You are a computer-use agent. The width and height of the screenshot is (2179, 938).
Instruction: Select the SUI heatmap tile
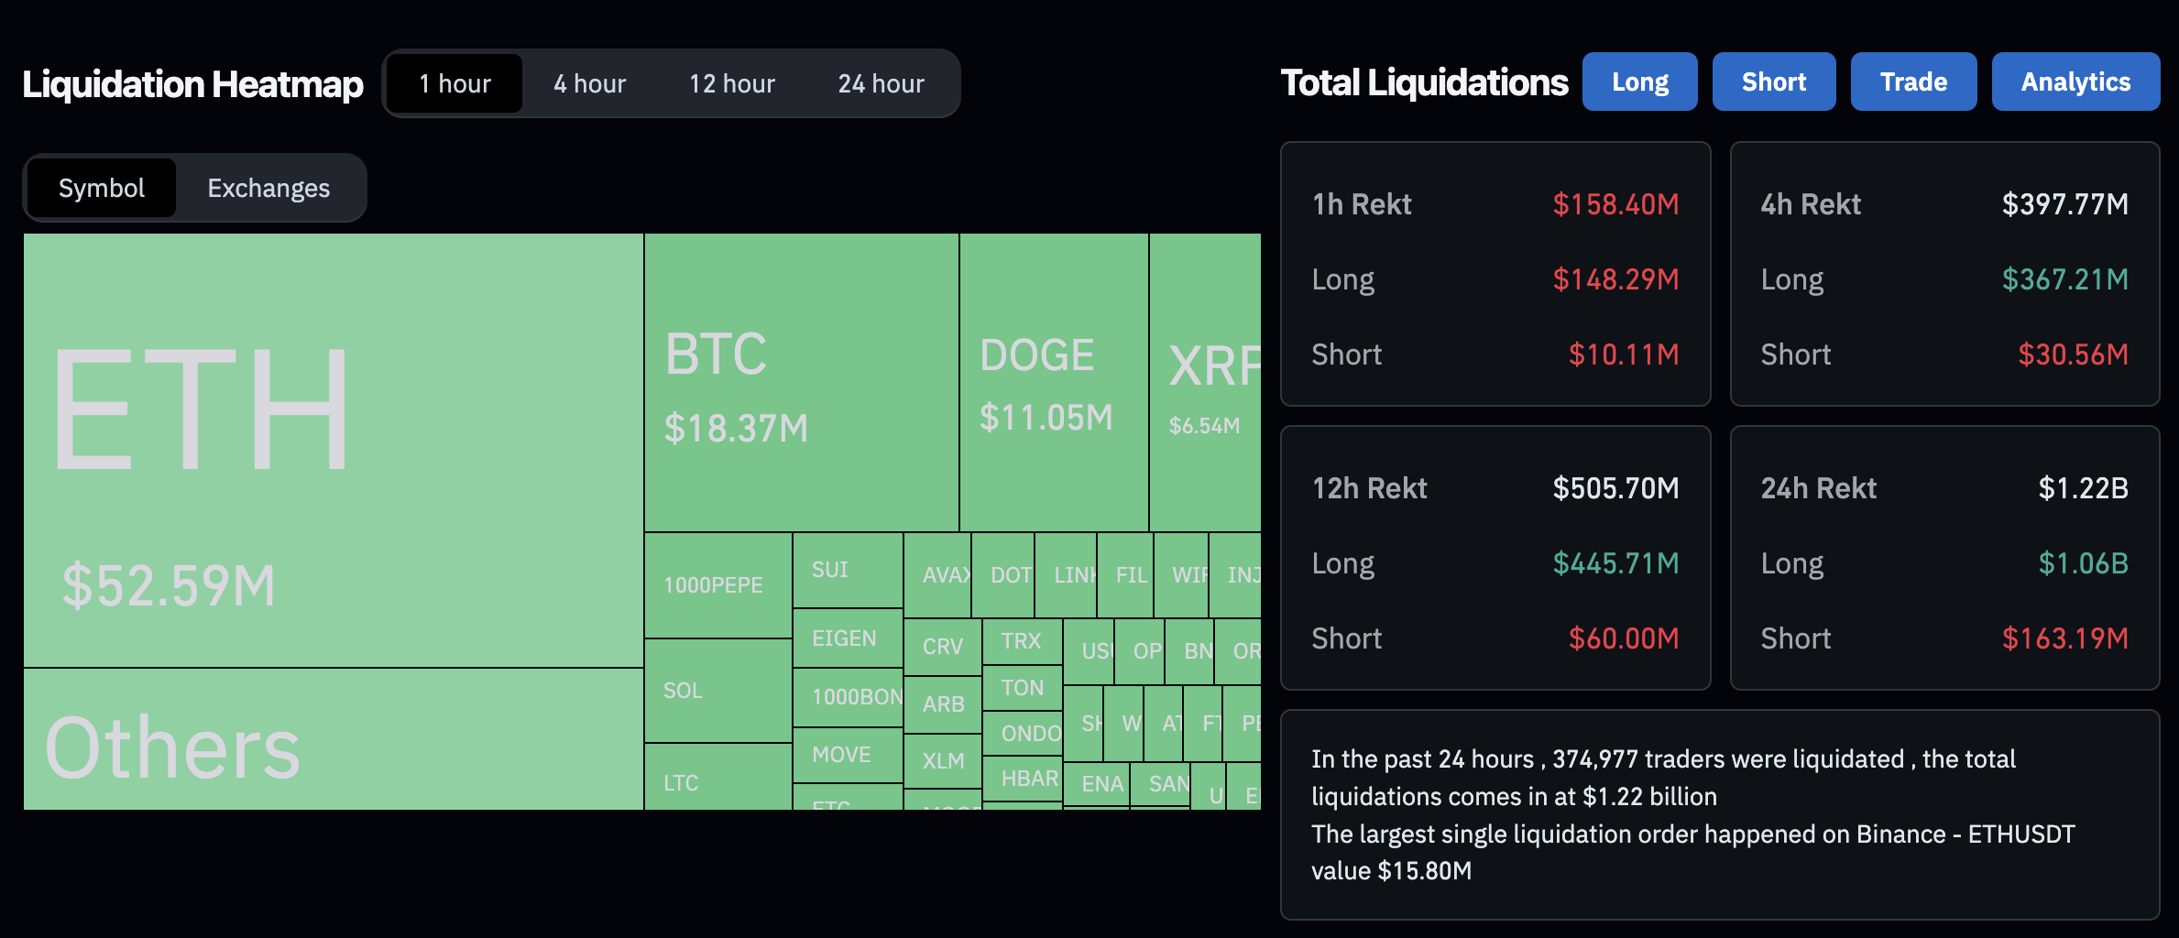[848, 570]
